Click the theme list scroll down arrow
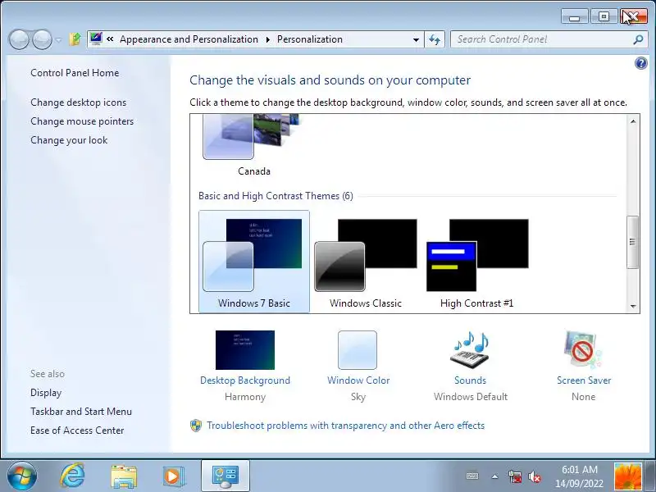The width and height of the screenshot is (656, 492). pyautogui.click(x=633, y=306)
